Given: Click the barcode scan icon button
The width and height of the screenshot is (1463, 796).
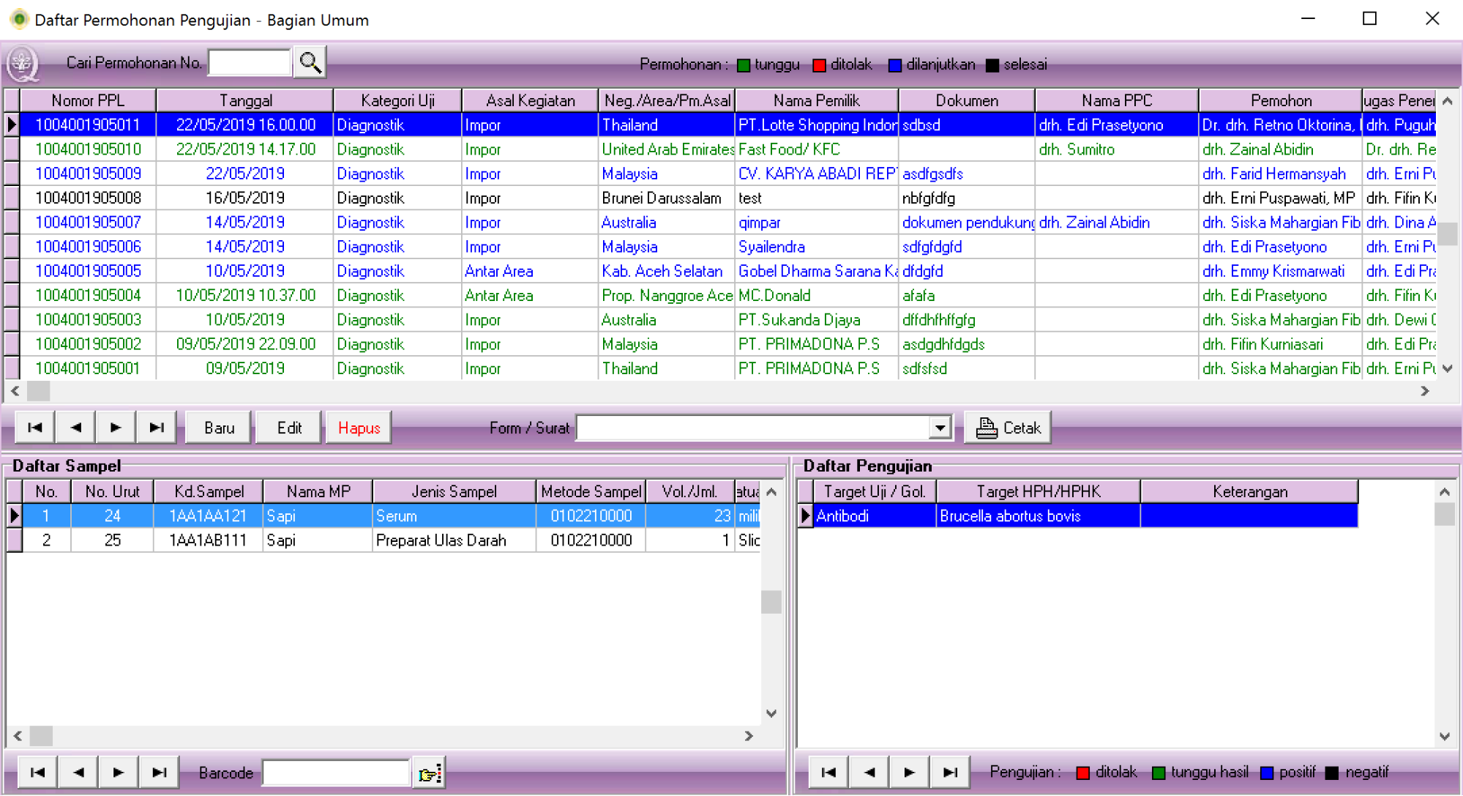Looking at the screenshot, I should pos(429,773).
